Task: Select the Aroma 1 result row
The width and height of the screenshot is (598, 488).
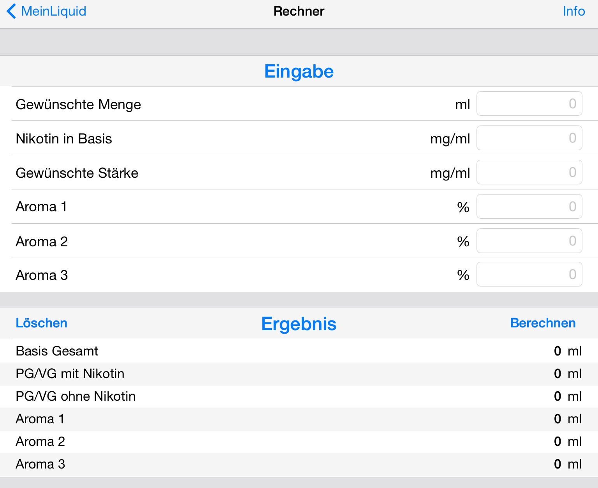Action: [x=299, y=419]
